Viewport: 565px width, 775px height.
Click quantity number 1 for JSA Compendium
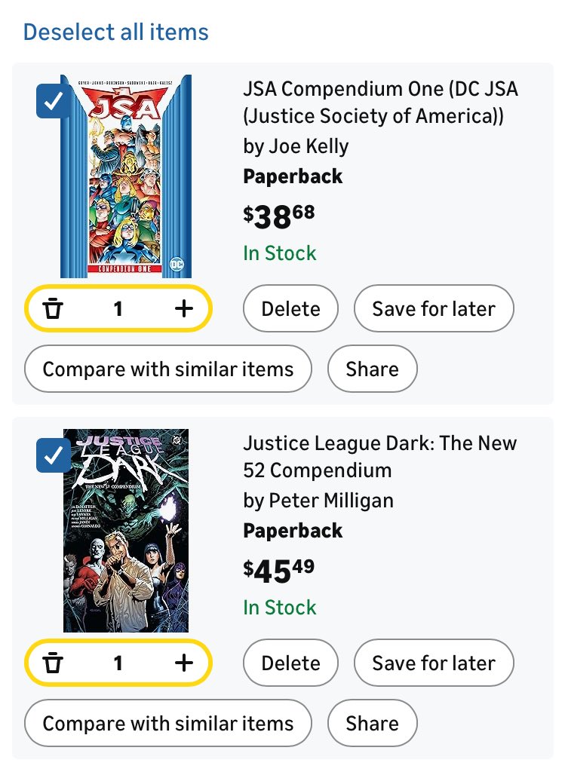118,309
